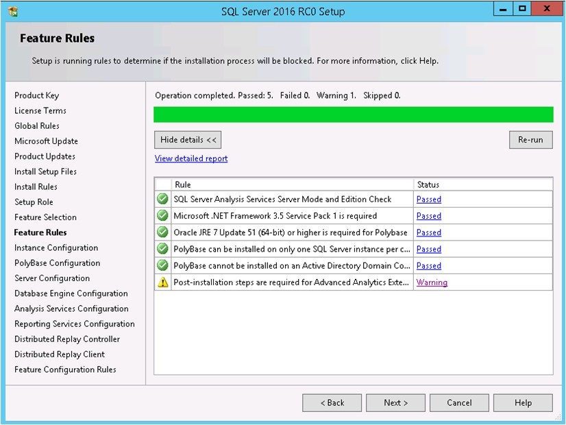Click the green progress bar
Viewport: 566px width, 425px height.
pos(354,114)
